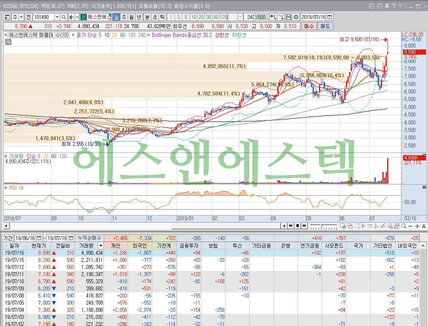
Task: Adjust the chart zoom slider handle
Action: point(322,226)
